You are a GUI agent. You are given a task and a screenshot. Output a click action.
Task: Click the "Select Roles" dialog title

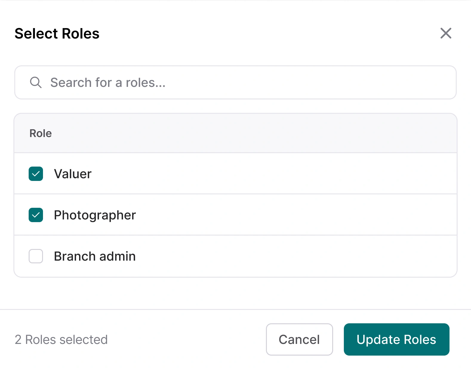coord(57,33)
